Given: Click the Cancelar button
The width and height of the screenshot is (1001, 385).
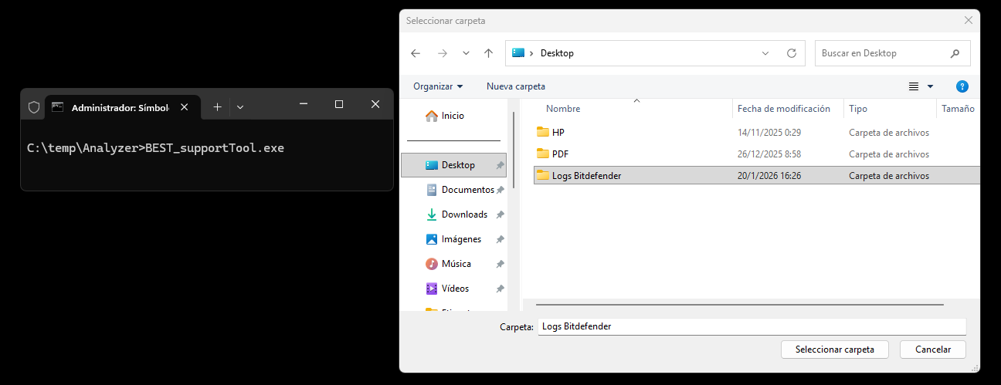Looking at the screenshot, I should 932,350.
